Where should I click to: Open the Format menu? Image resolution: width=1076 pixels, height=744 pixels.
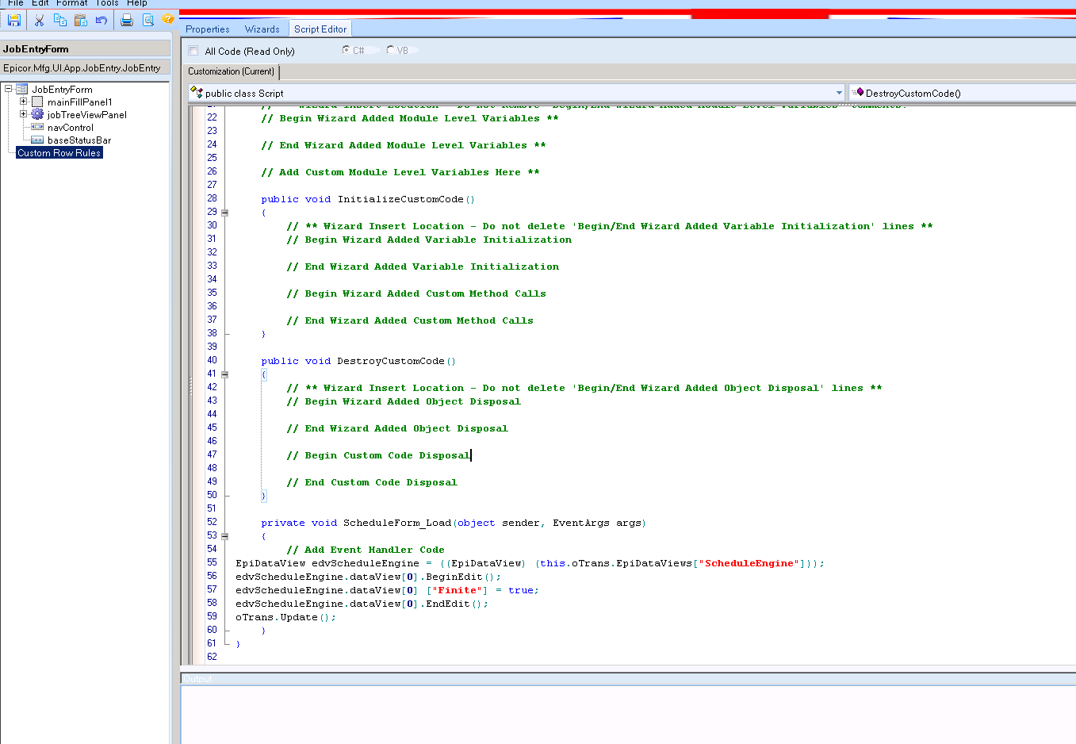[71, 3]
